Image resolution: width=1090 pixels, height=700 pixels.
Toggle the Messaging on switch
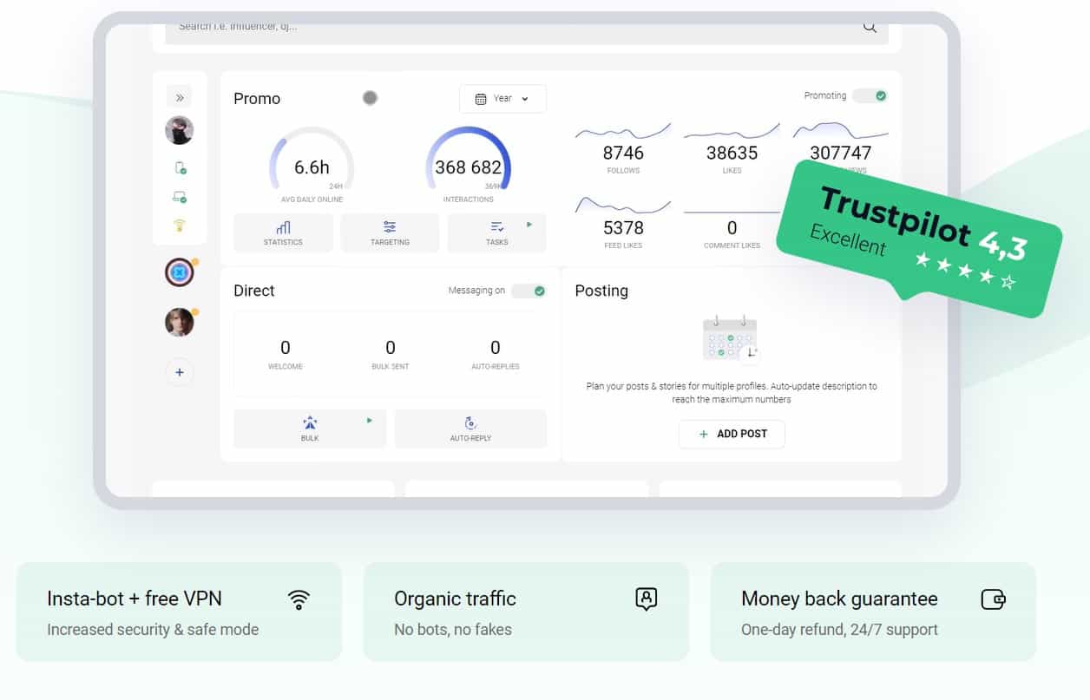pyautogui.click(x=529, y=291)
